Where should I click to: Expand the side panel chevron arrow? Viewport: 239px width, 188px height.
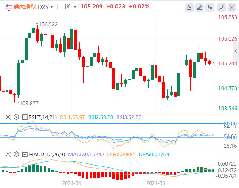coord(236,51)
